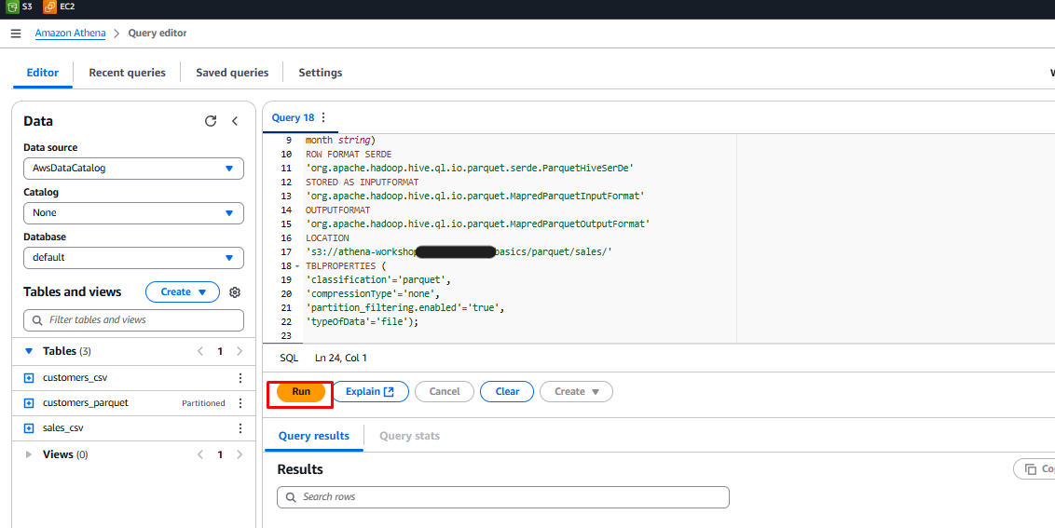Open the Query 18 tab options menu
This screenshot has width=1055, height=528.
pyautogui.click(x=323, y=117)
